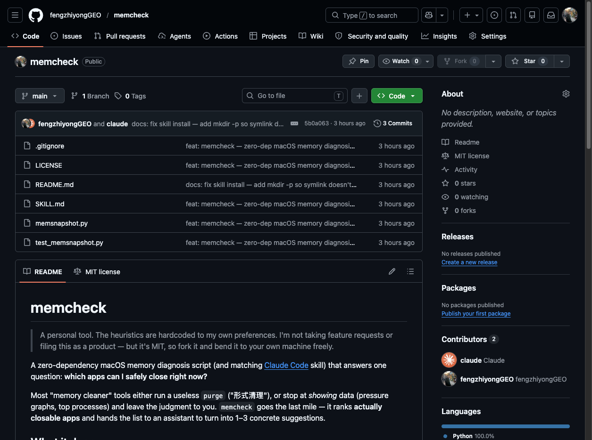Open the main branch selector dropdown
The image size is (592, 440).
coord(40,96)
